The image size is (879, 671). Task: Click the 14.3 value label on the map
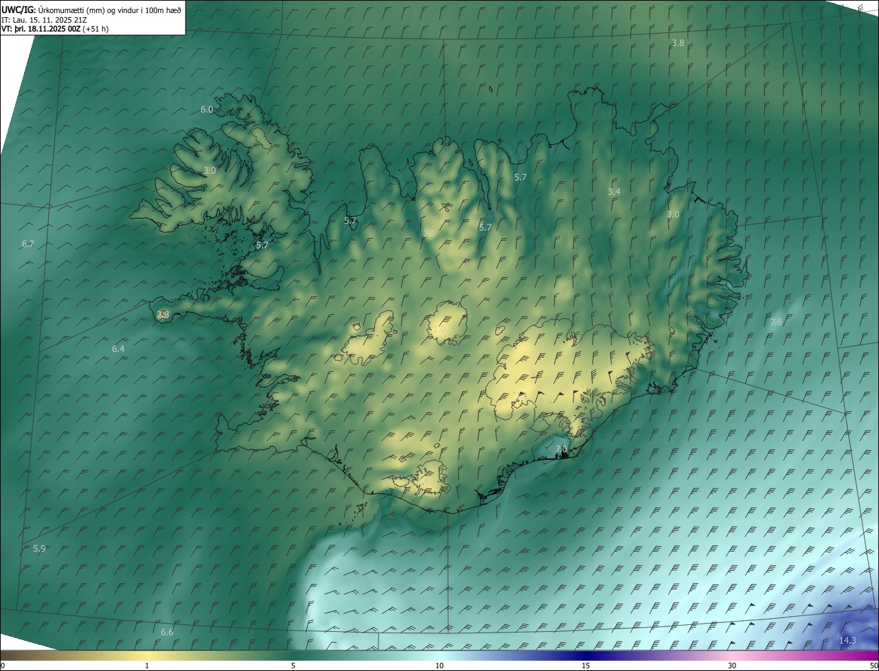[848, 640]
